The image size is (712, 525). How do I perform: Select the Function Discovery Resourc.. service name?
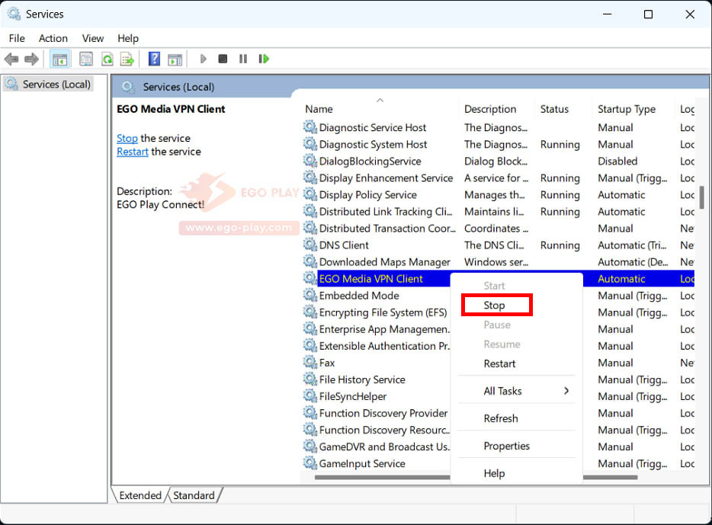(x=385, y=430)
